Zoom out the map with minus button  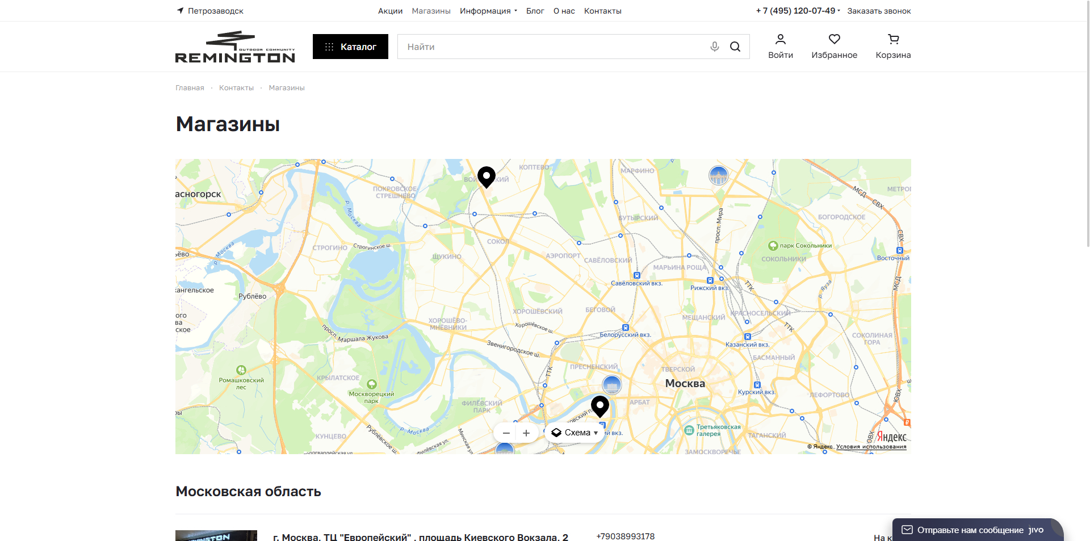506,433
